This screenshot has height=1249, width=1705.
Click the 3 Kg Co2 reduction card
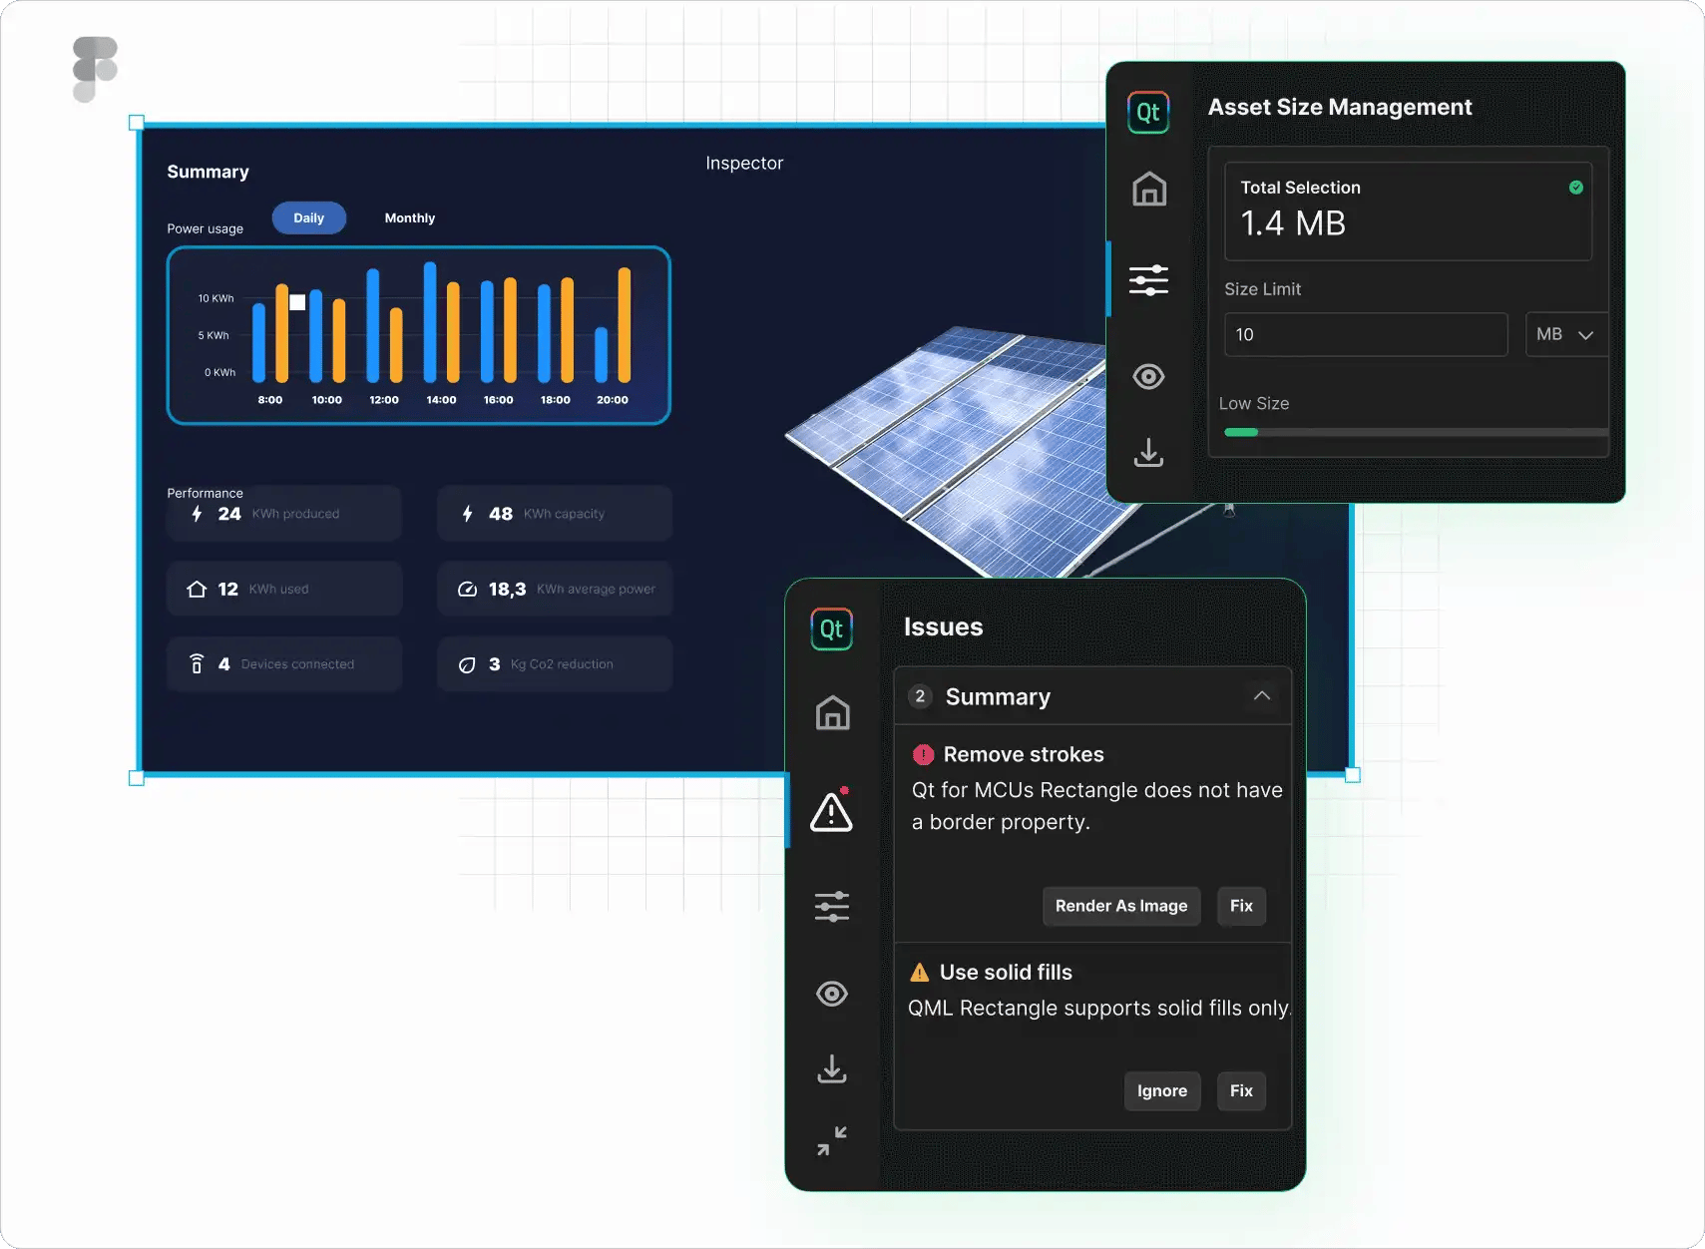(x=555, y=664)
